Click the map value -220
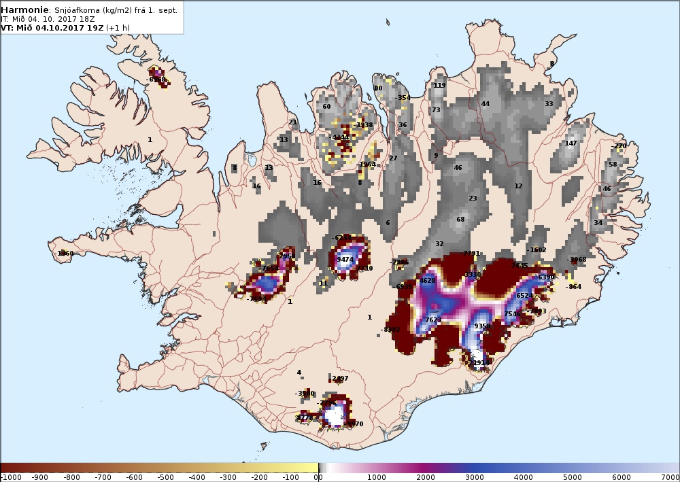680x482 pixels. point(619,146)
